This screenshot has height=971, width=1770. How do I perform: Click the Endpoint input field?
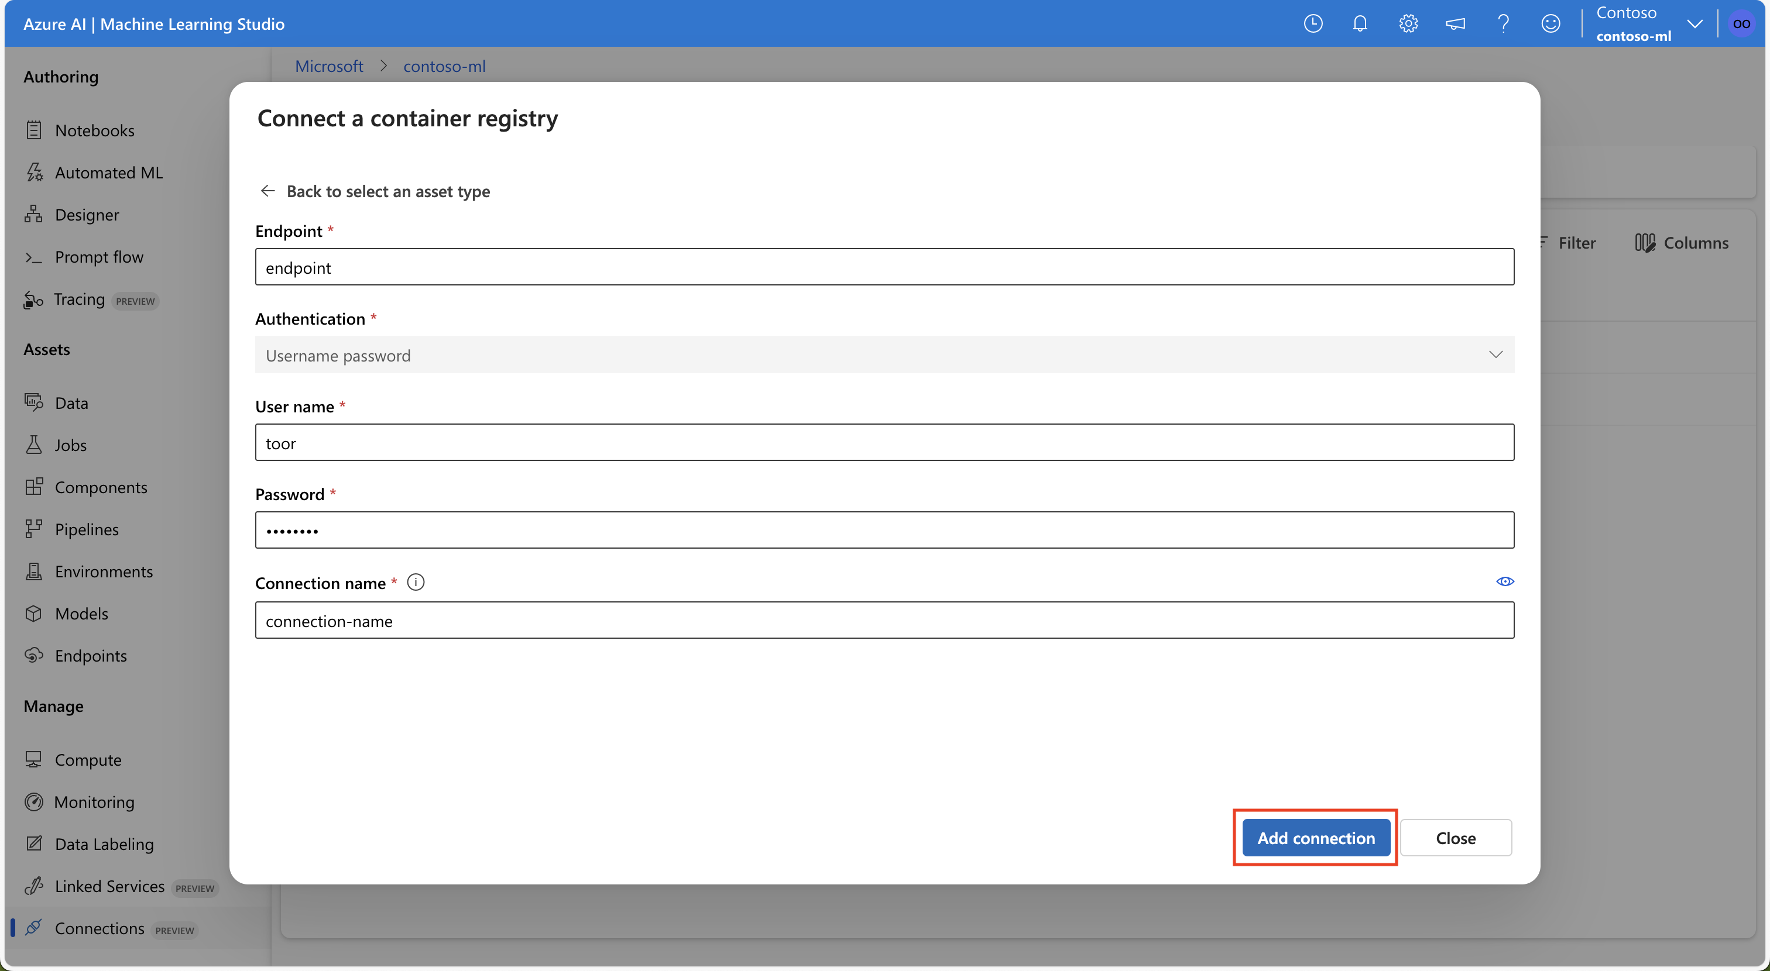(x=884, y=267)
